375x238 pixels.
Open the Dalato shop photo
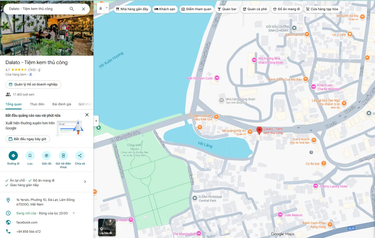(x=47, y=34)
